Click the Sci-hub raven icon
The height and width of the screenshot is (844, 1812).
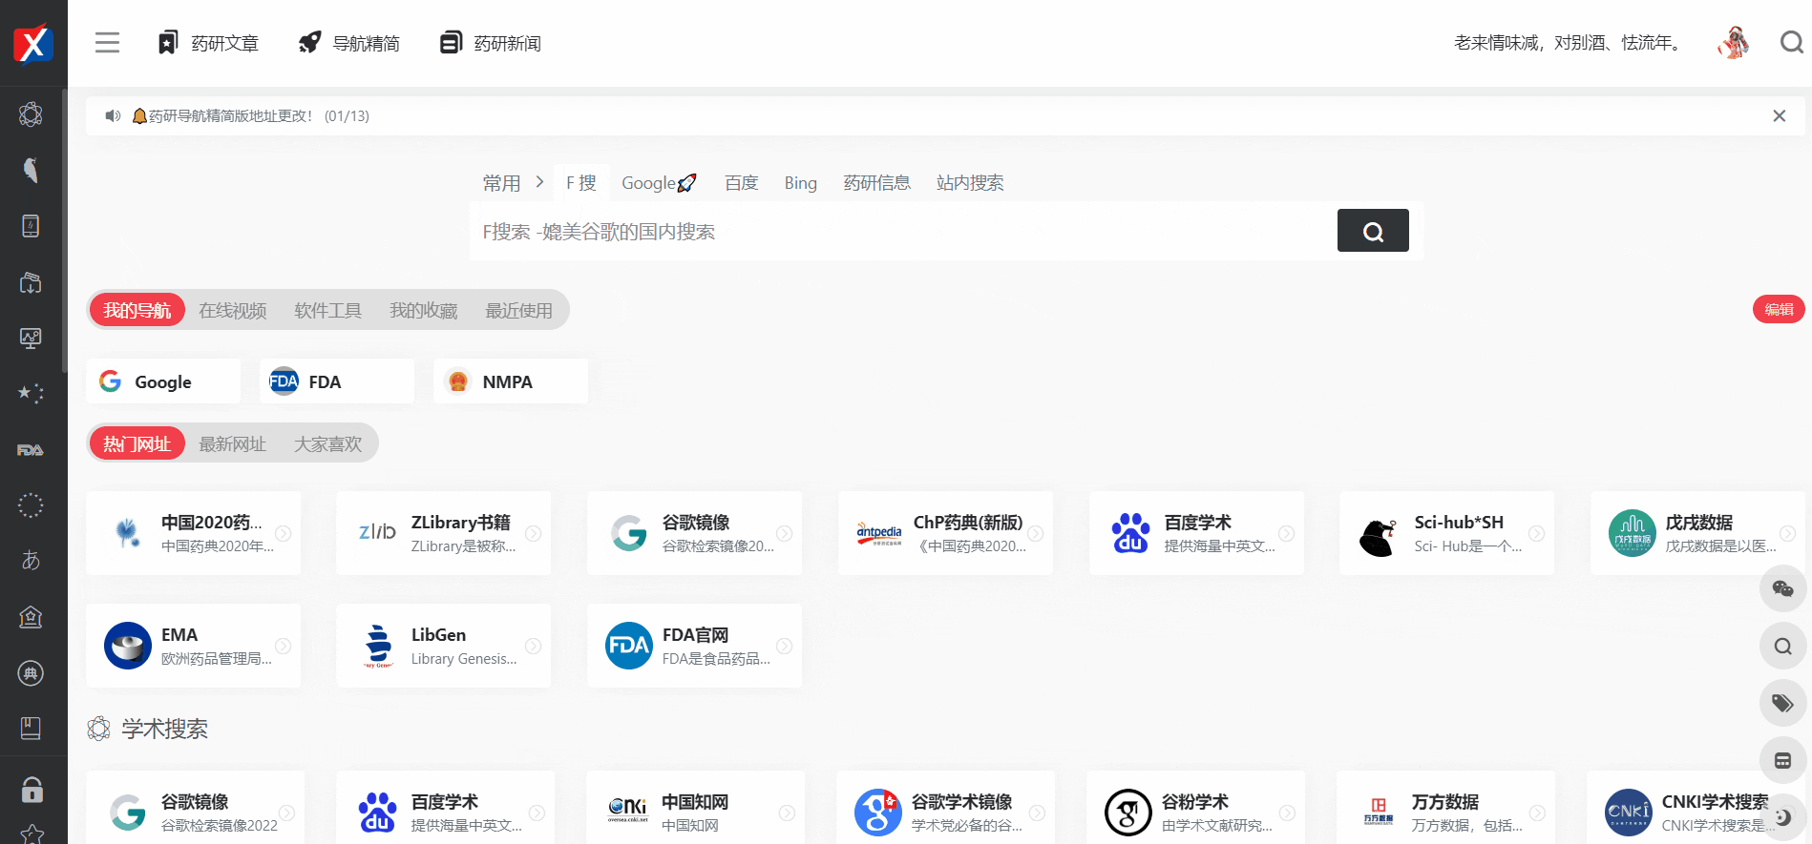pyautogui.click(x=1378, y=536)
